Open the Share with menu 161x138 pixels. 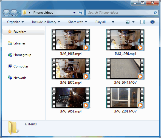(78, 22)
